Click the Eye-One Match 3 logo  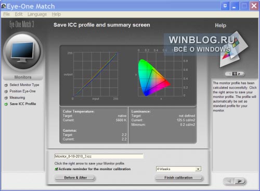coord(22,24)
